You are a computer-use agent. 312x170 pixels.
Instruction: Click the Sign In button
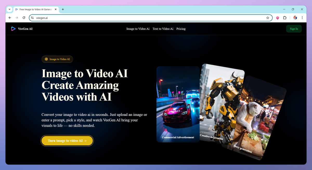tap(294, 28)
